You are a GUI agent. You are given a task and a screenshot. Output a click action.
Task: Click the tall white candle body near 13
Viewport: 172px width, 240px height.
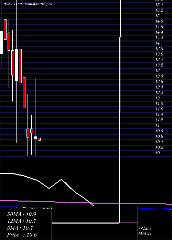pyautogui.click(x=17, y=65)
